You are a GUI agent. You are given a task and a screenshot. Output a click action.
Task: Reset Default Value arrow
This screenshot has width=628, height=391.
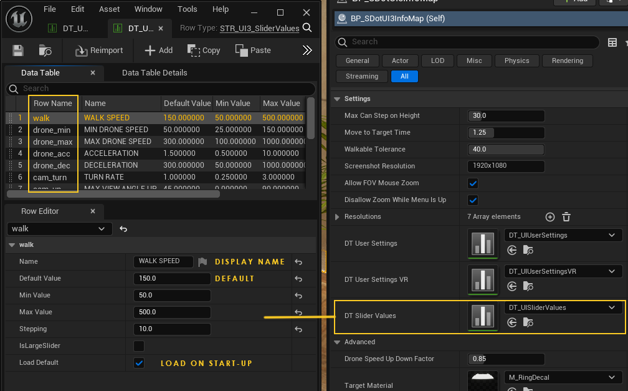(x=298, y=279)
